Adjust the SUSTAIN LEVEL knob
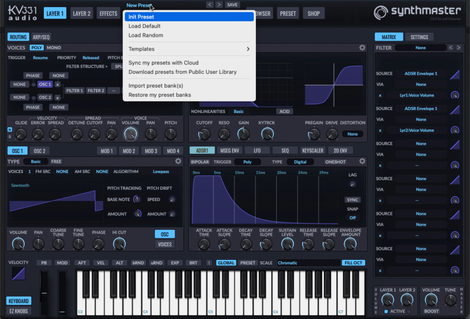Viewport: 470px width, 319px height. 287,244
